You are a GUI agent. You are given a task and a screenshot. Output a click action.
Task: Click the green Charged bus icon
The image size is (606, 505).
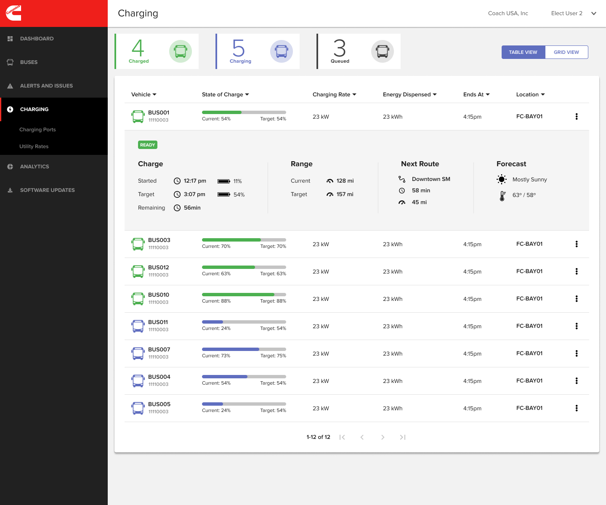(x=181, y=51)
